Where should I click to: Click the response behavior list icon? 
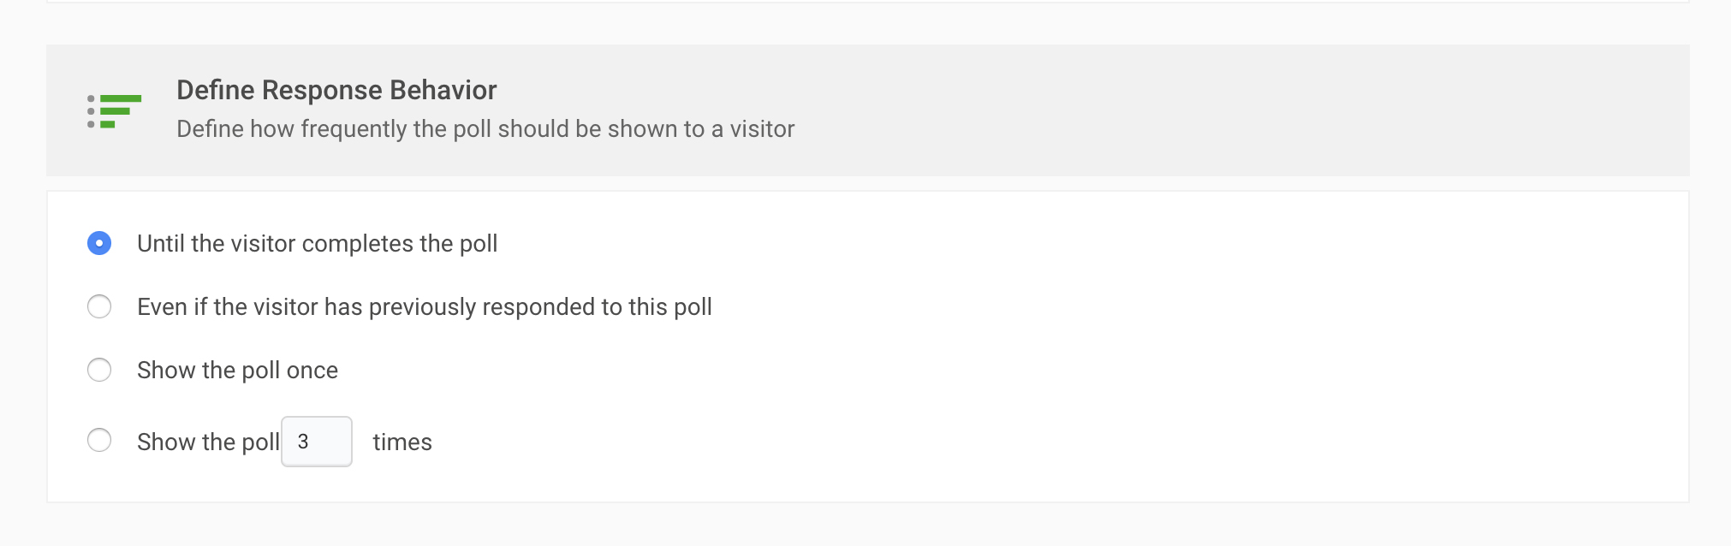(115, 111)
